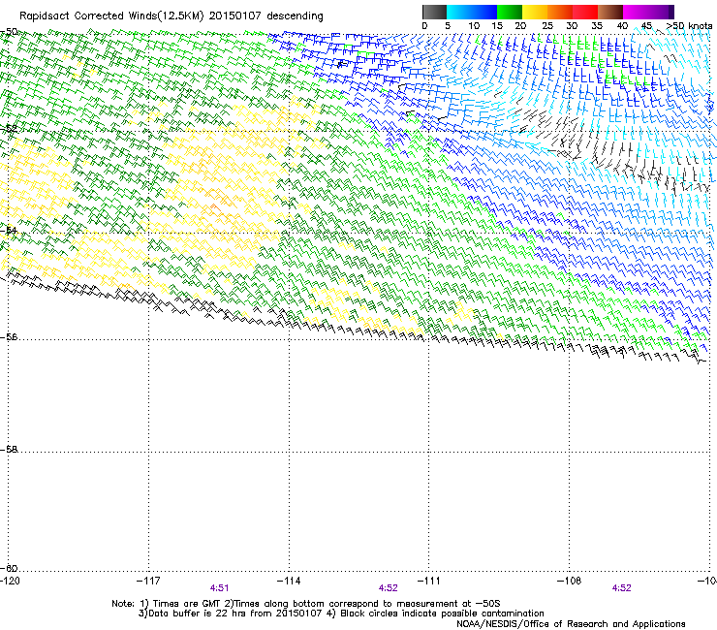Click the dark purple 45–50 knots swatch
Screen dimensions: 717x630
[661, 12]
